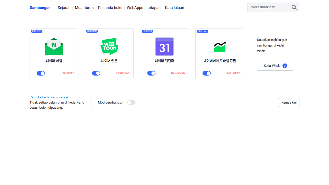Click the Dapatkan lebih banyak sambungan text
This screenshot has height=185, width=329.
point(272,45)
